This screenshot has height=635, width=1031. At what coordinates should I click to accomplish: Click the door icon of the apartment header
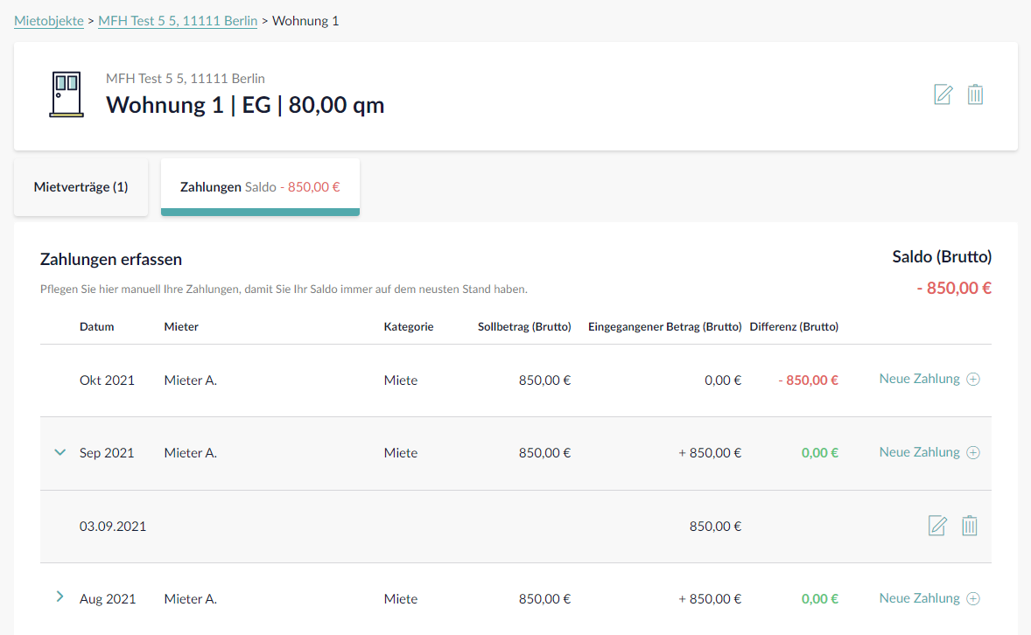pos(67,94)
